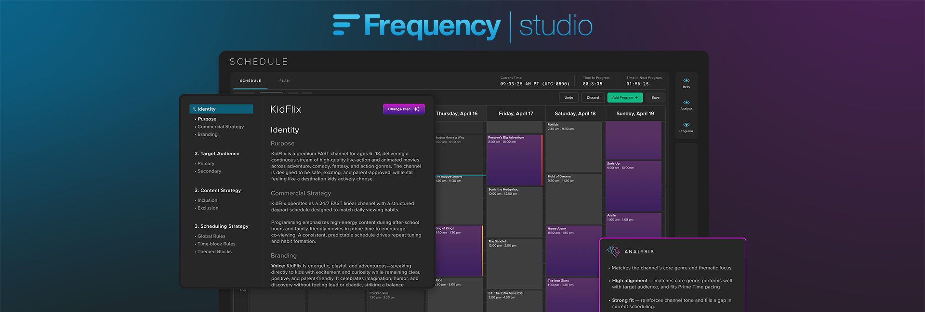
Task: Click the Thursday, April 16 column header
Action: click(x=456, y=114)
